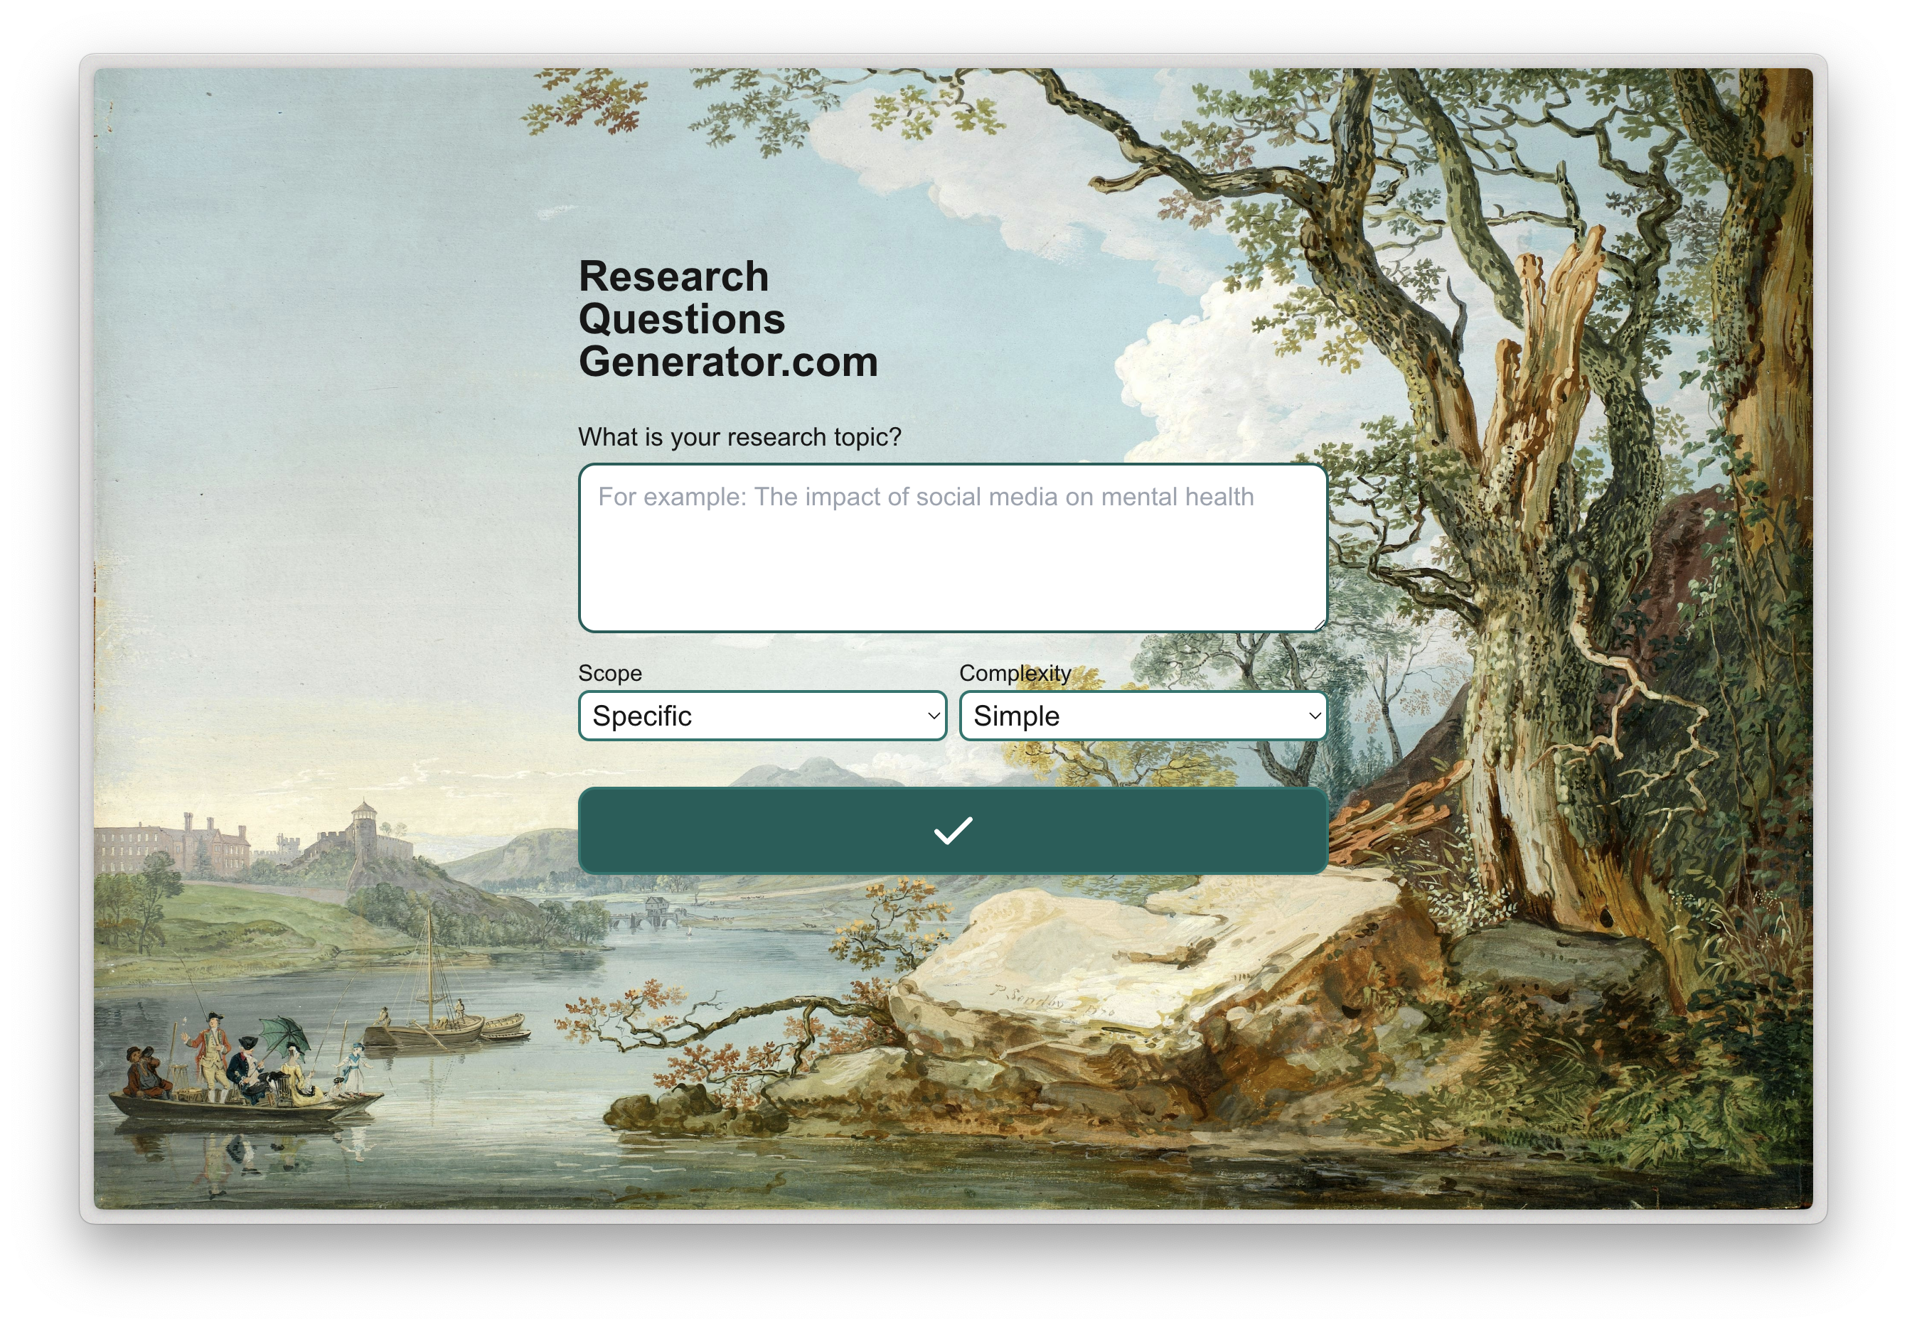Click the Scope label
This screenshot has height=1329, width=1907.
tap(611, 673)
